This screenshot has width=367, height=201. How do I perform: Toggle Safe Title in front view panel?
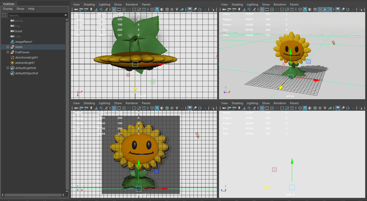[x=144, y=108]
